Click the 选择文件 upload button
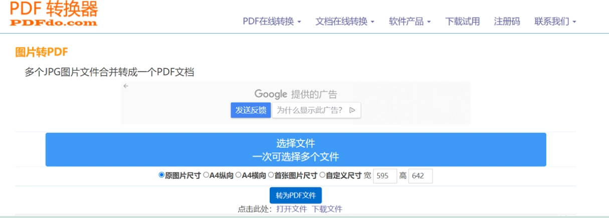Screen dimensions: 609x218 click(296, 150)
